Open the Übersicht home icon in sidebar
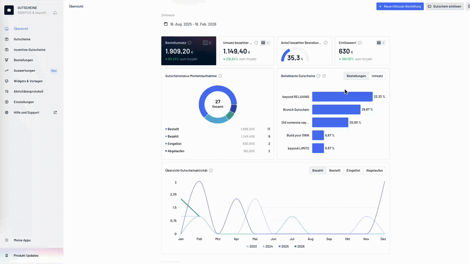This screenshot has height=264, width=470. (x=7, y=29)
